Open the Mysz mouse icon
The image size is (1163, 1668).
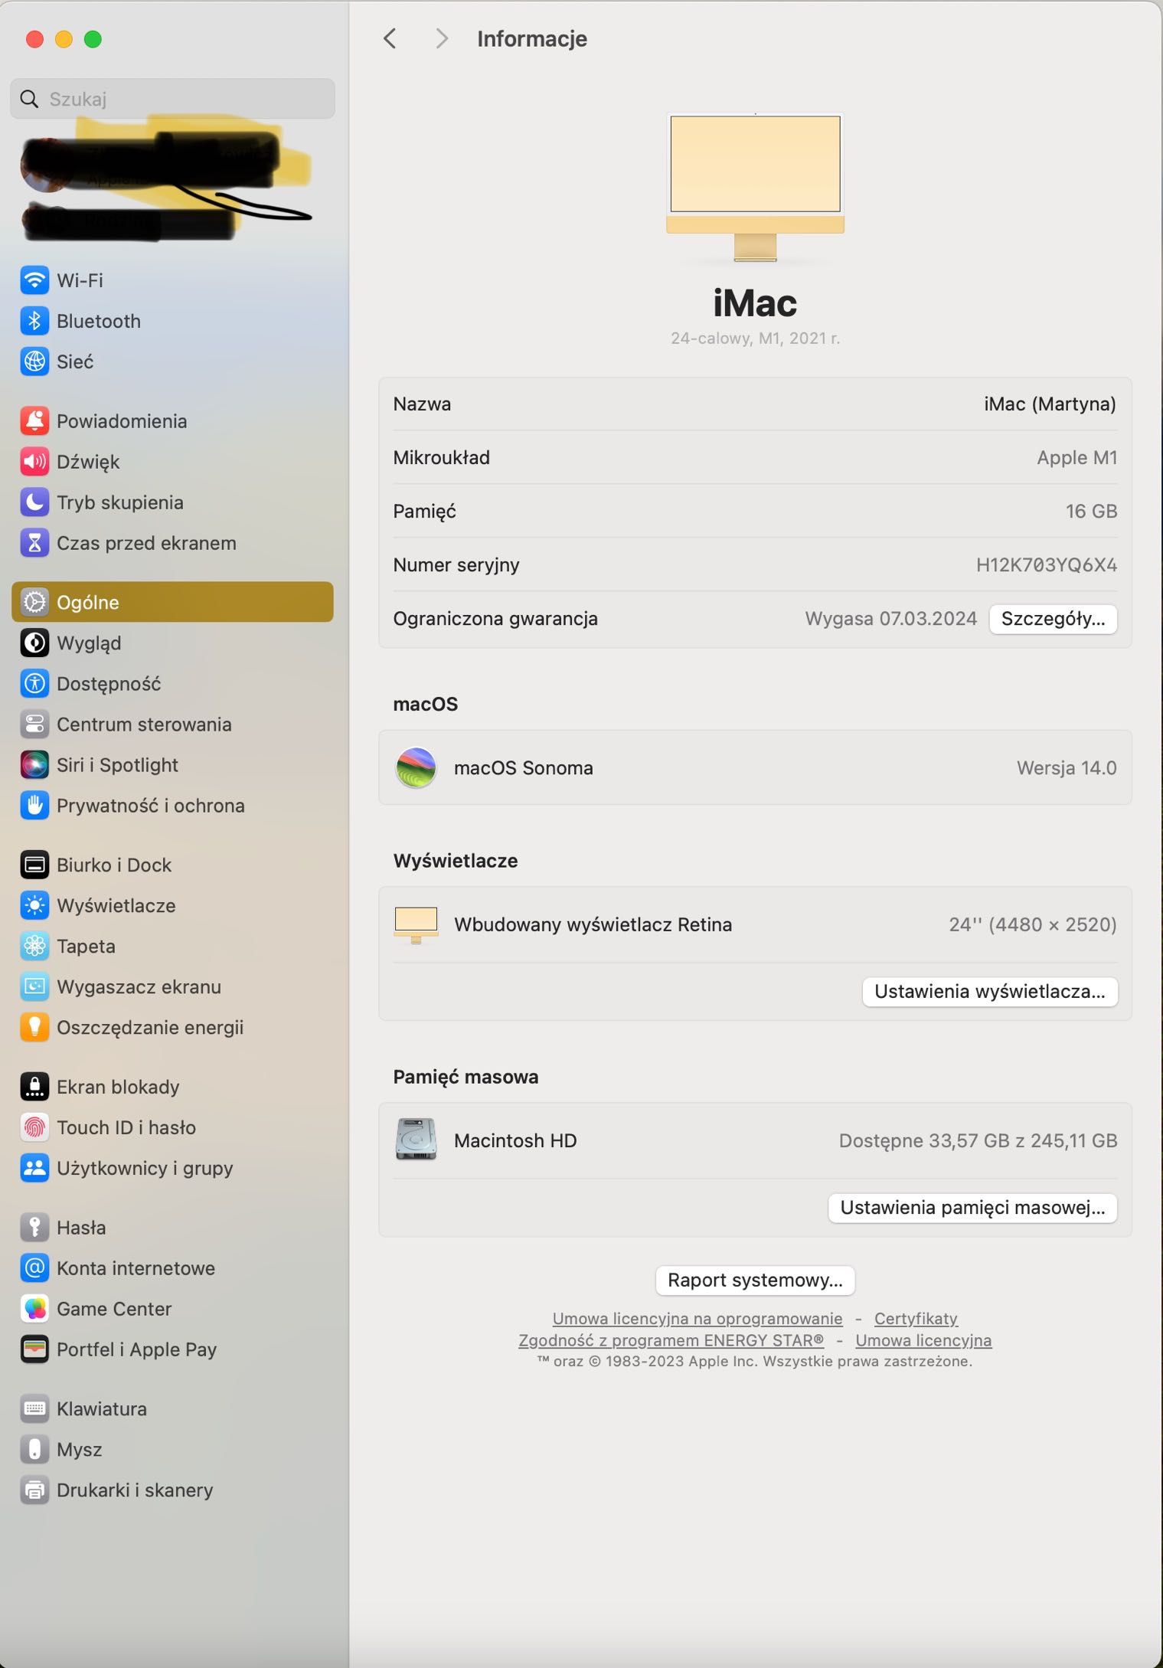coord(34,1450)
